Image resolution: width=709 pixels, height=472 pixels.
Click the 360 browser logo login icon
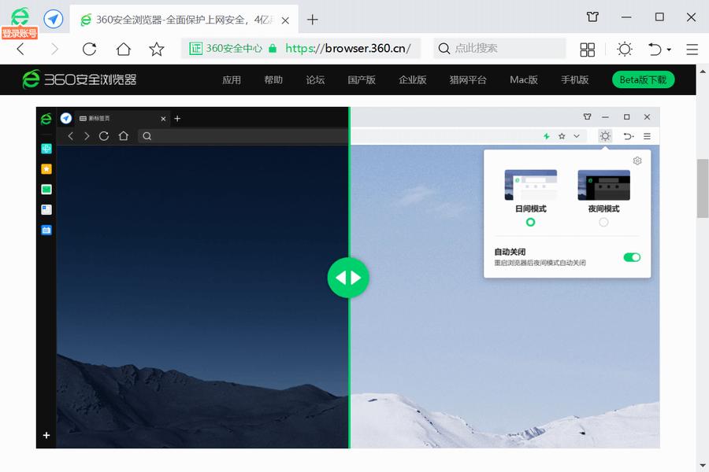click(20, 18)
